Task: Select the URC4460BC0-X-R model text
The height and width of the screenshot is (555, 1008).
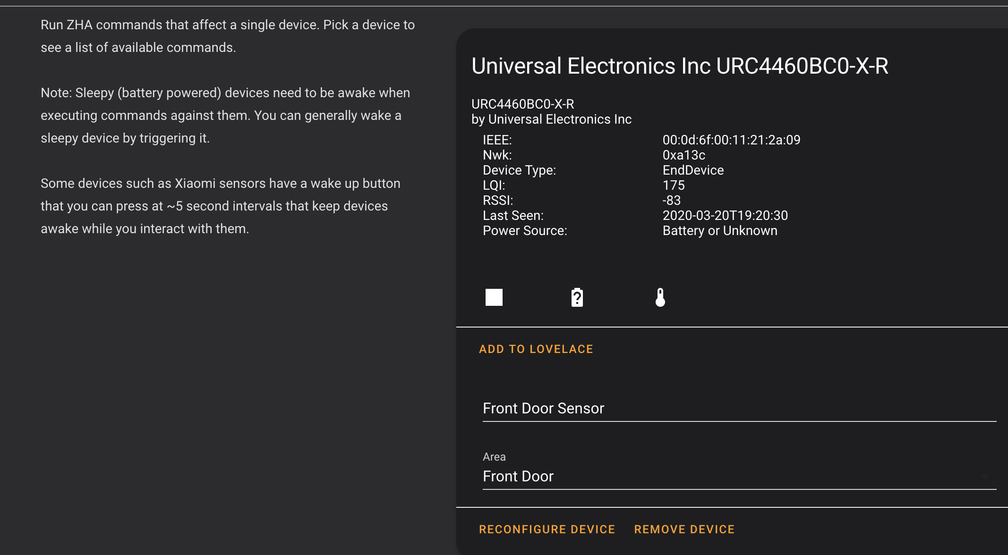Action: [x=522, y=104]
